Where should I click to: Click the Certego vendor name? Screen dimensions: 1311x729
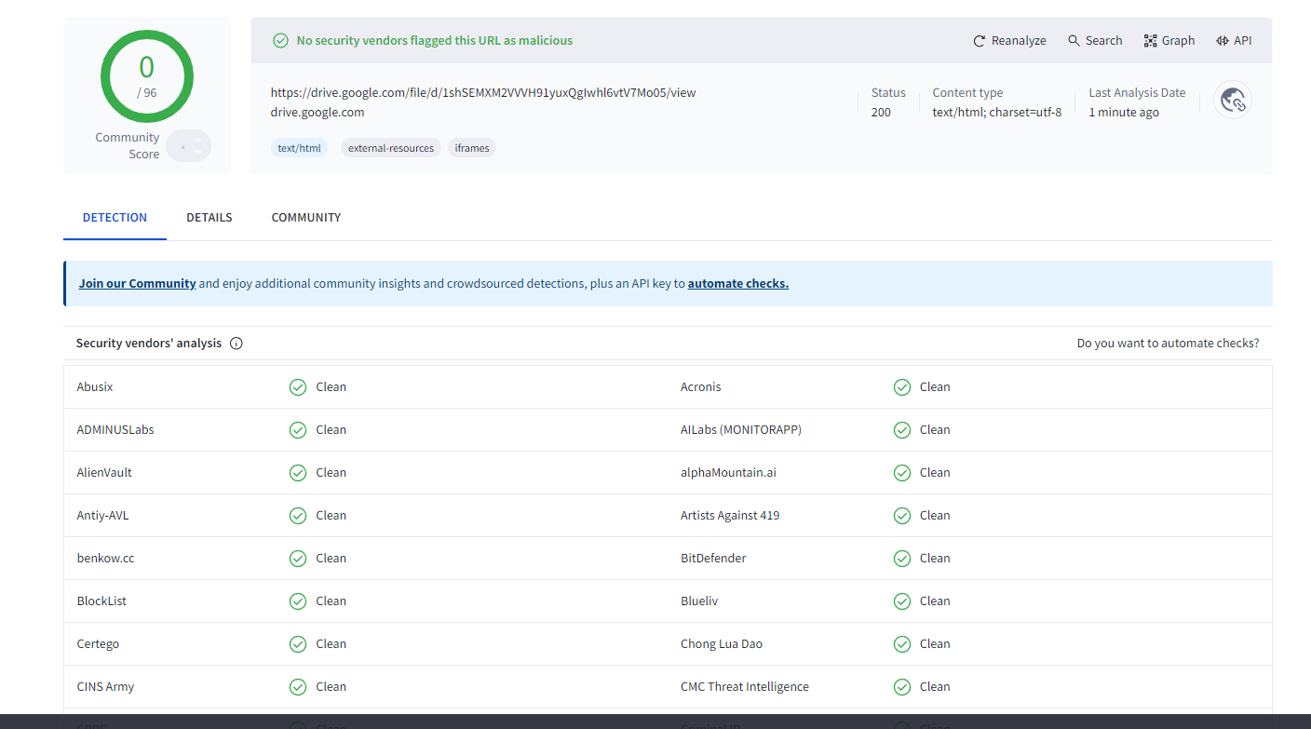click(x=99, y=644)
